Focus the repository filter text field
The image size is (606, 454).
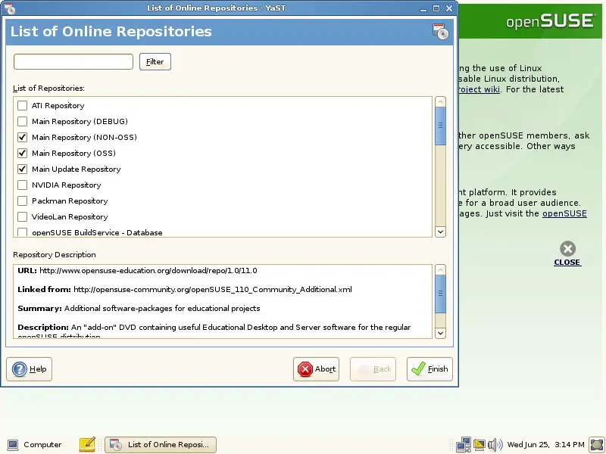[x=73, y=62]
